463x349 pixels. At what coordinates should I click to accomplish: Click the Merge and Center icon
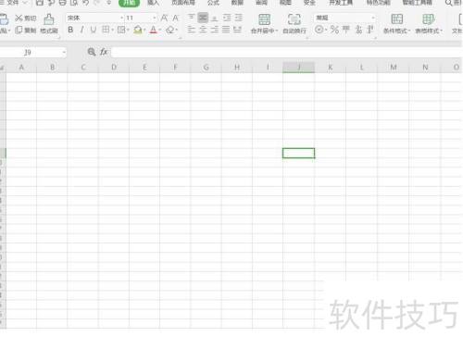264,19
